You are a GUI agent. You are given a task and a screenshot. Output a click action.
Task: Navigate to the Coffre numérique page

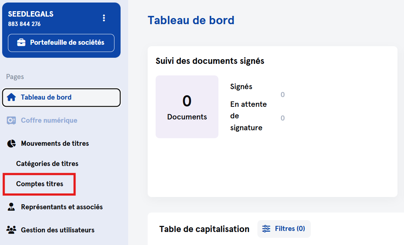49,121
